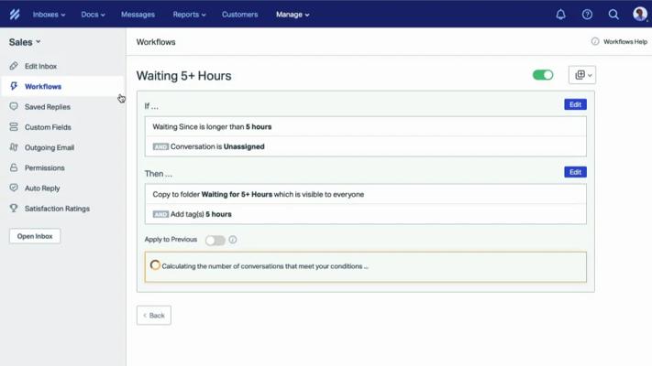
Task: Edit the If conditions
Action: pyautogui.click(x=575, y=104)
